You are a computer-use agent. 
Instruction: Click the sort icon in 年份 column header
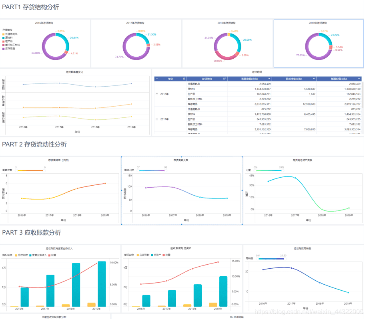tap(184, 79)
